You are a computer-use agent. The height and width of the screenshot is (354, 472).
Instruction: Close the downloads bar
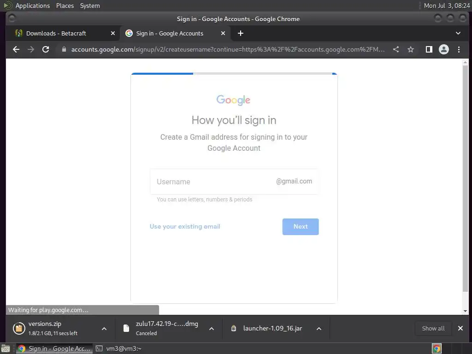(x=460, y=328)
